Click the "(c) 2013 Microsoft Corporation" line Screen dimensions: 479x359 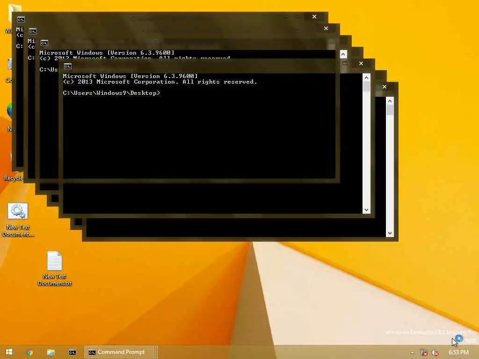(x=160, y=82)
